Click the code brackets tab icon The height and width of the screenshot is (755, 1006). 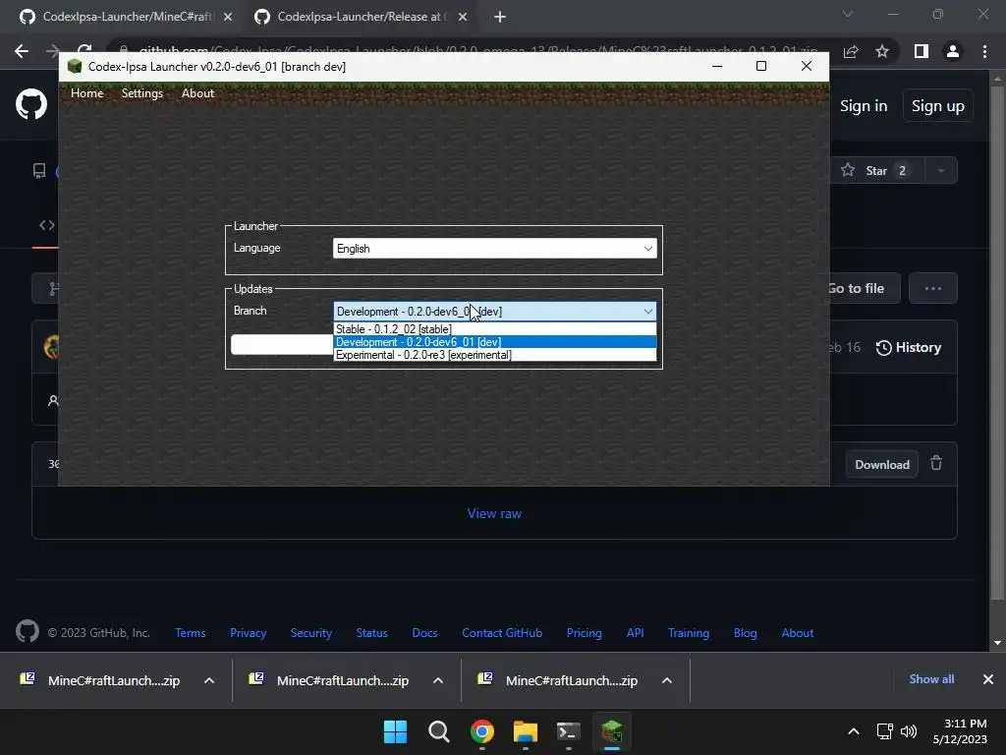pyautogui.click(x=47, y=225)
